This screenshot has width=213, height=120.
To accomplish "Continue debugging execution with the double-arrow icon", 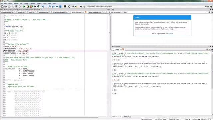I will (x=57, y=7).
